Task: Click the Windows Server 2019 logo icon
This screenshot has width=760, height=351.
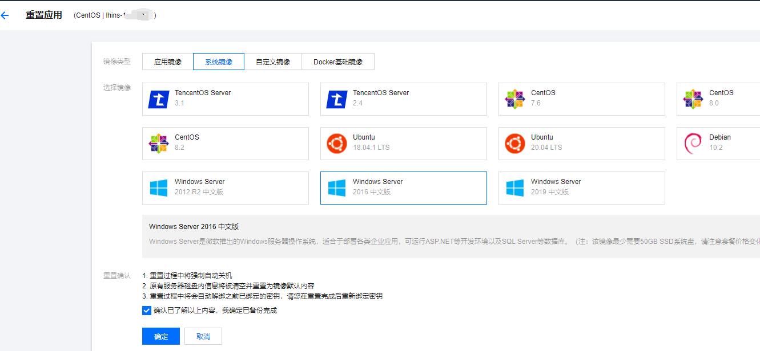Action: click(515, 188)
